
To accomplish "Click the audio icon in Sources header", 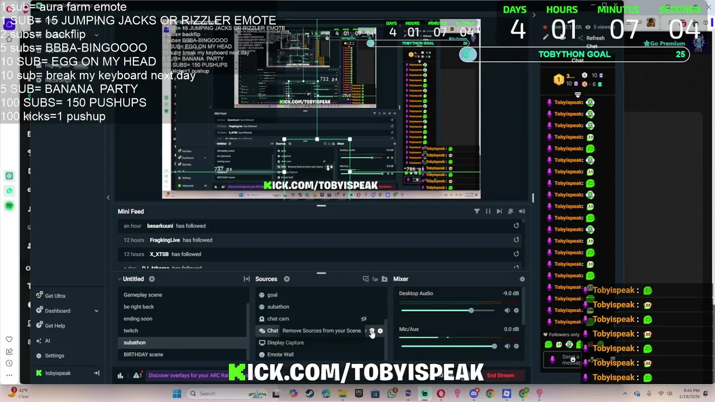I will tap(375, 279).
